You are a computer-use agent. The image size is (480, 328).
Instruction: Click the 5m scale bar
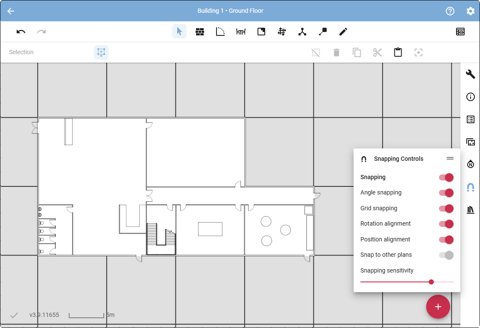91,315
